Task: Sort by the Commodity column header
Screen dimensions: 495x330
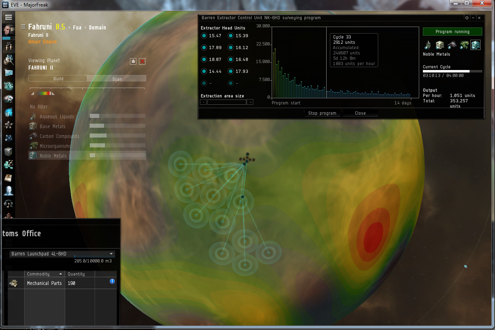Action: coord(44,274)
